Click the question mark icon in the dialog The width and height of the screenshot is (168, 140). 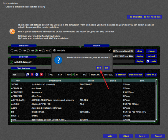[58, 60]
